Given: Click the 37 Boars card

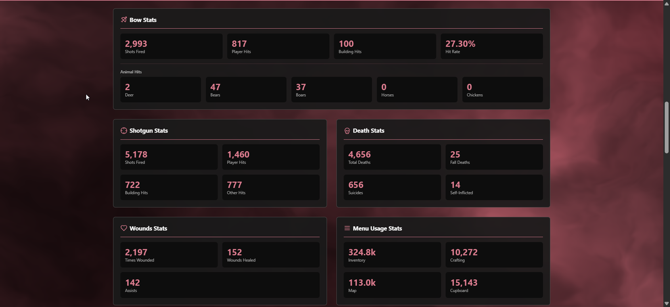Looking at the screenshot, I should tap(331, 90).
